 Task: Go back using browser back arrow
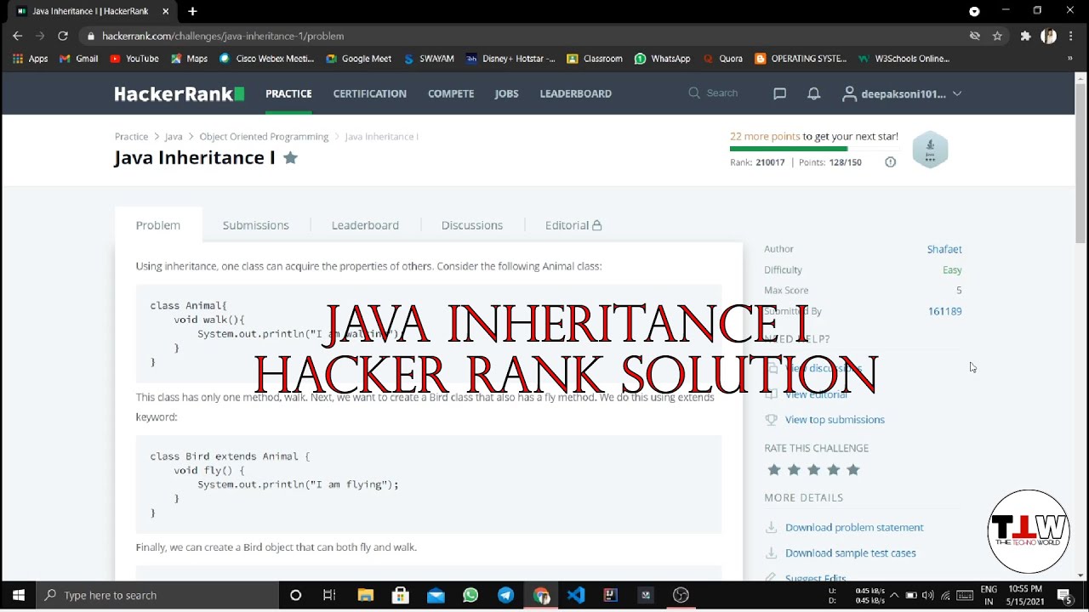pos(17,36)
